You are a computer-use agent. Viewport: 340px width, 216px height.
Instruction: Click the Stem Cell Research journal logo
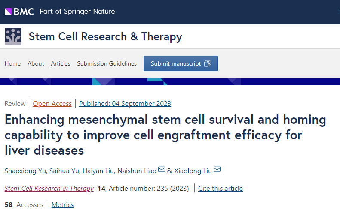coord(13,36)
